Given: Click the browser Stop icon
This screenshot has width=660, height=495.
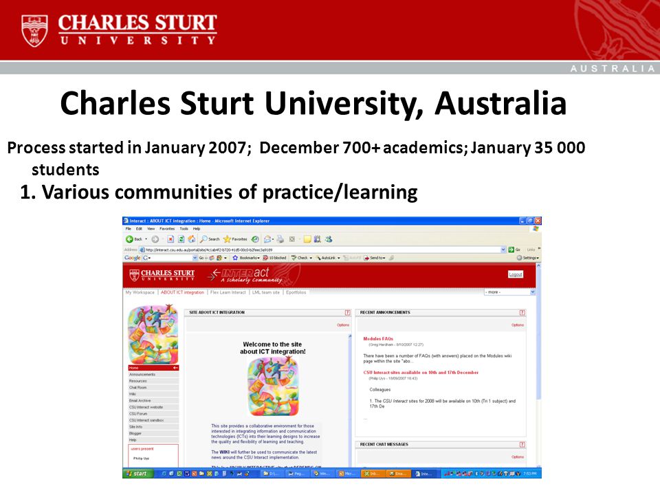Looking at the screenshot, I should (170, 239).
